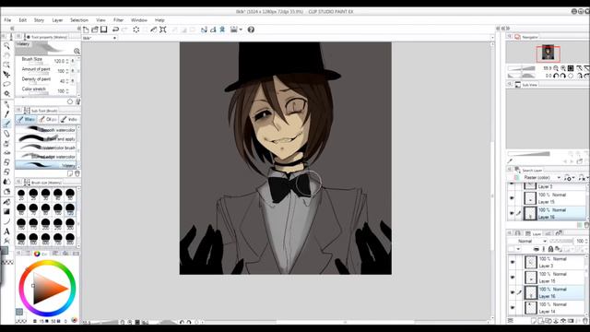Open the Help question mark icon
Viewport: 590px width, 332px height.
click(x=251, y=30)
